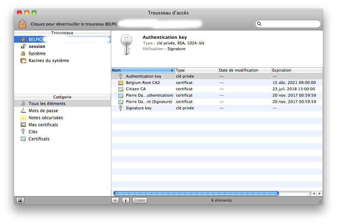Image resolution: width=337 pixels, height=224 pixels.
Task: Select the BELPIC keychain padlock icon in sidebar
Action: pos(23,40)
